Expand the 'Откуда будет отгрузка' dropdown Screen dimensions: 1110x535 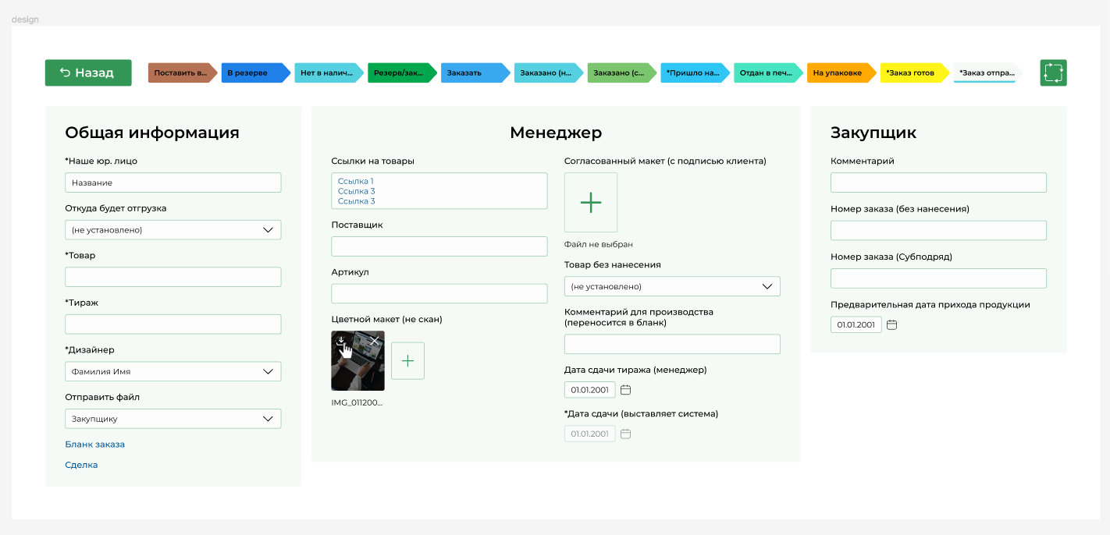[173, 230]
